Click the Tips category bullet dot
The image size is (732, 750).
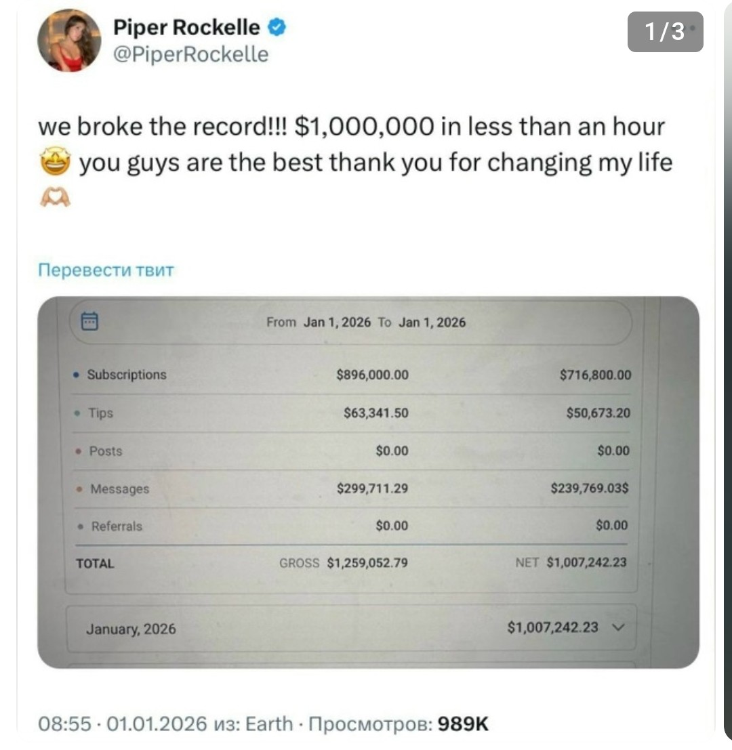pos(77,413)
